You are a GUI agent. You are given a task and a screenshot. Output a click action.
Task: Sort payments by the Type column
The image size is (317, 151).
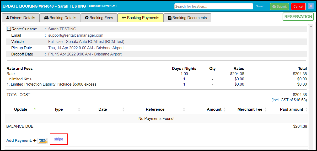tap(59, 109)
